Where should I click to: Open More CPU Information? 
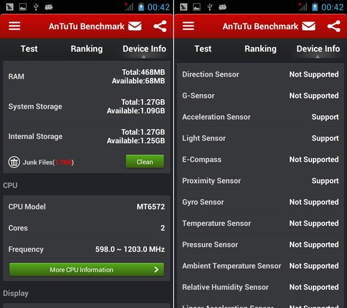click(x=86, y=270)
